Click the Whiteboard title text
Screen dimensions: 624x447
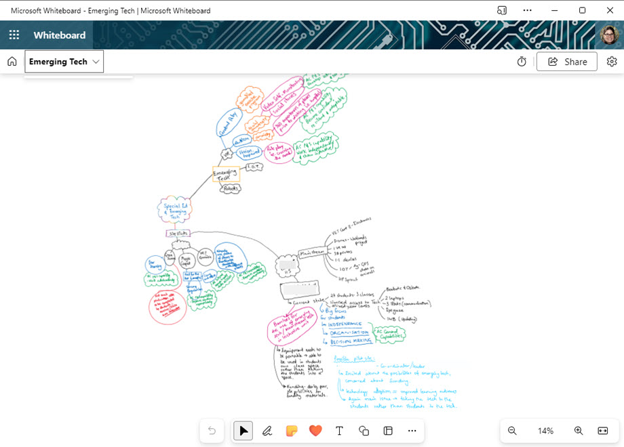(59, 35)
